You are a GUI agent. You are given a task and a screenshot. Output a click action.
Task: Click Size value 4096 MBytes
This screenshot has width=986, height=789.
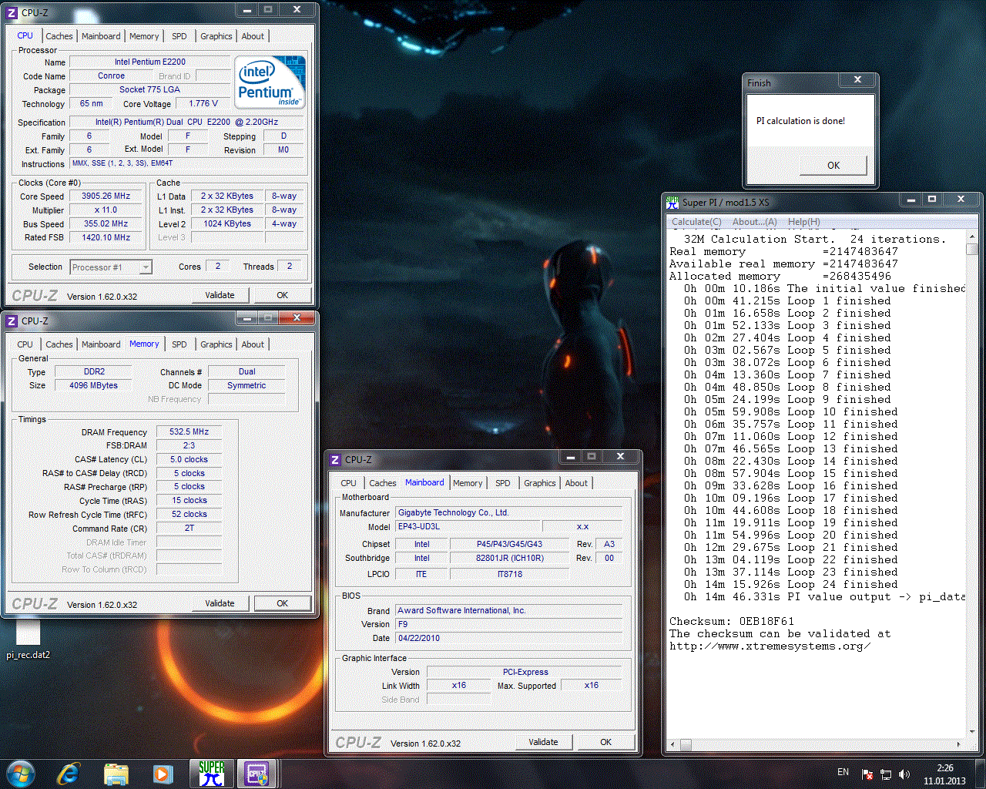point(93,386)
